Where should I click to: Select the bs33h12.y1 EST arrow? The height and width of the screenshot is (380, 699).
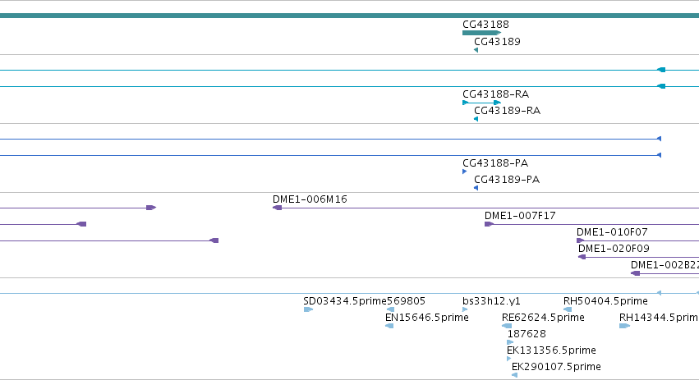click(465, 309)
